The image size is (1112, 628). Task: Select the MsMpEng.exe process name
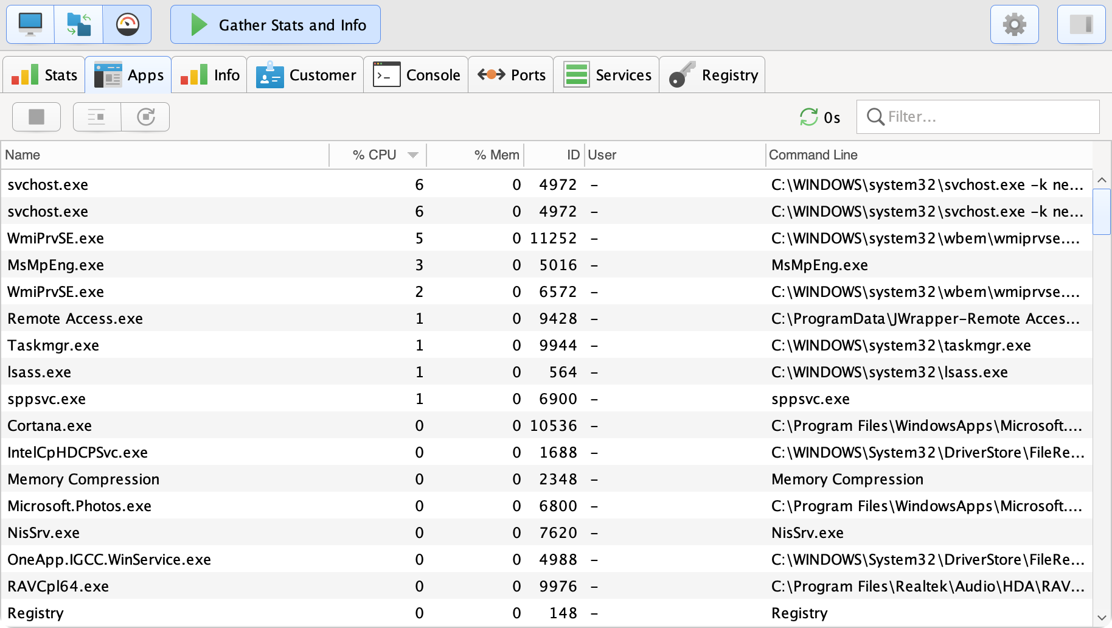click(55, 265)
